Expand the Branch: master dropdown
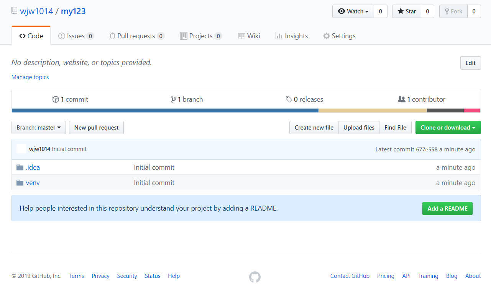Image resolution: width=491 pixels, height=284 pixels. tap(39, 128)
